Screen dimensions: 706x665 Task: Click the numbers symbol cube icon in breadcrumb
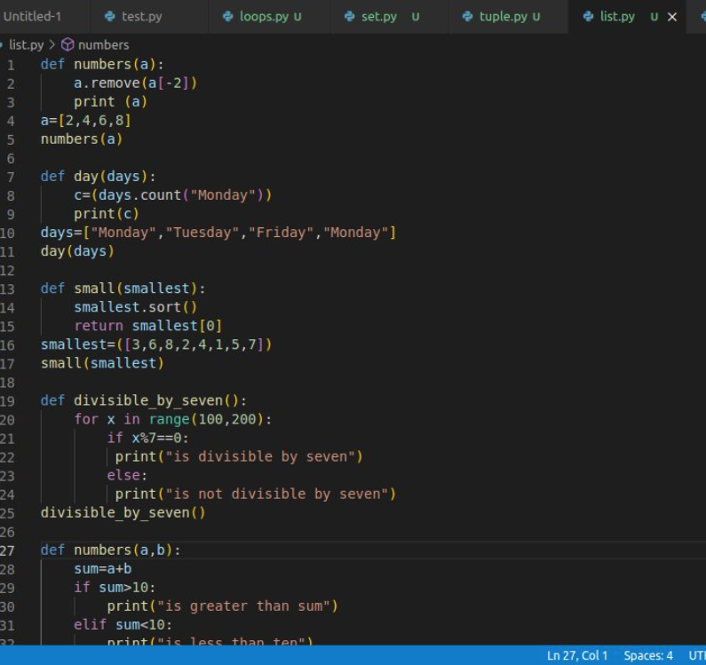67,44
